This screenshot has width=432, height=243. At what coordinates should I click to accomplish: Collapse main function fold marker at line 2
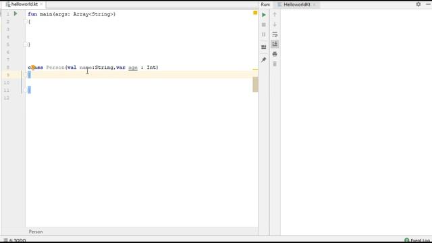pos(26,22)
